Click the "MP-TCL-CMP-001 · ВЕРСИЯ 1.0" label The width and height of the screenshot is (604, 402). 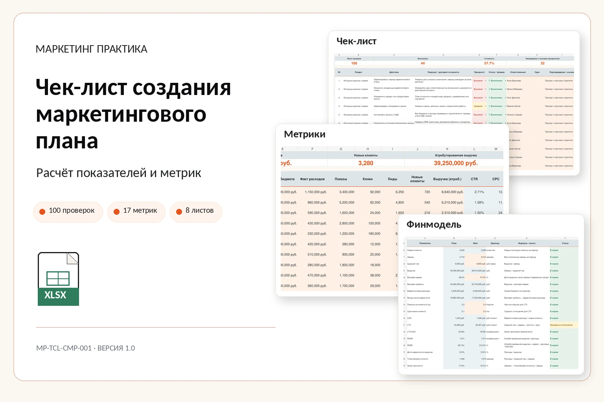pyautogui.click(x=85, y=348)
